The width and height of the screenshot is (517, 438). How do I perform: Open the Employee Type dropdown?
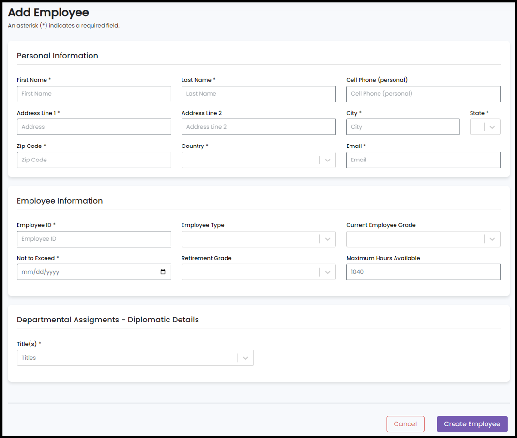click(x=258, y=239)
